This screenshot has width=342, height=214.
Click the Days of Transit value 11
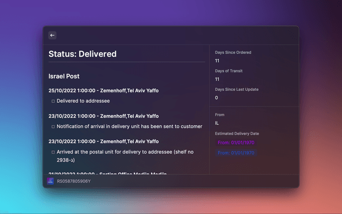pos(217,79)
